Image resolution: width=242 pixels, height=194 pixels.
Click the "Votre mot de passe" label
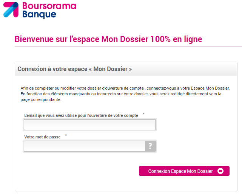pyautogui.click(x=42, y=137)
